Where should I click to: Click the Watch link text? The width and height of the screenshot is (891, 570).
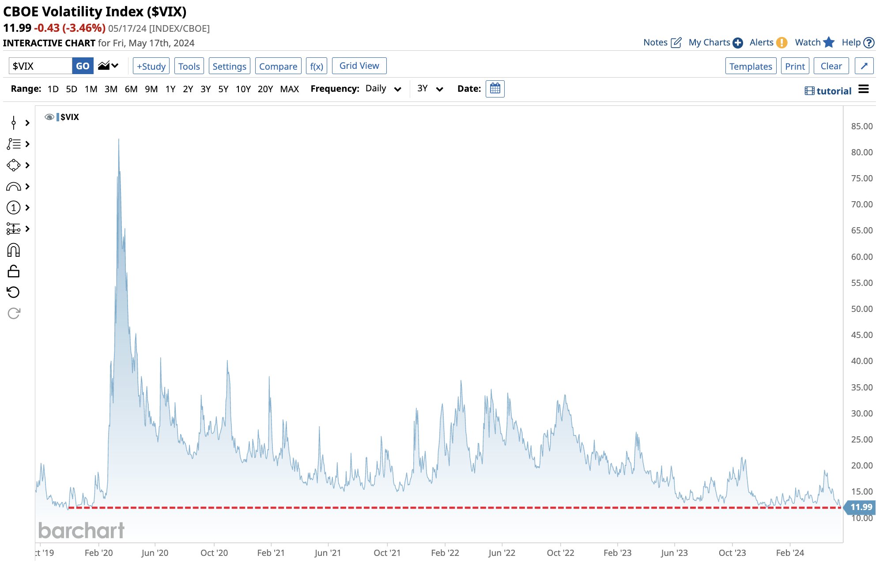click(808, 42)
